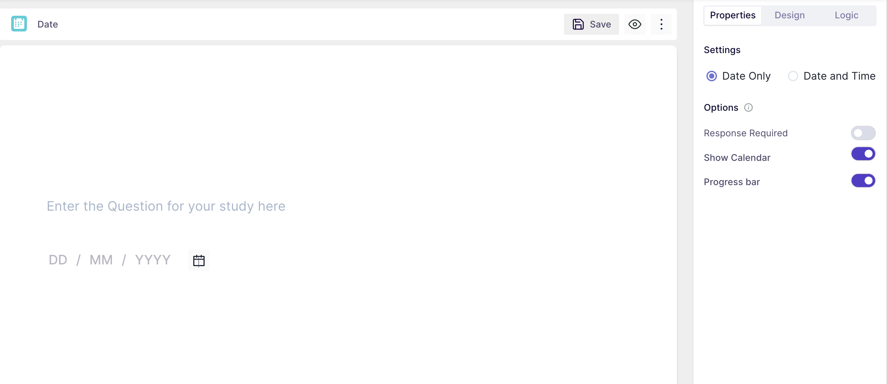Click the MM month input field
The width and height of the screenshot is (887, 384).
coord(101,260)
